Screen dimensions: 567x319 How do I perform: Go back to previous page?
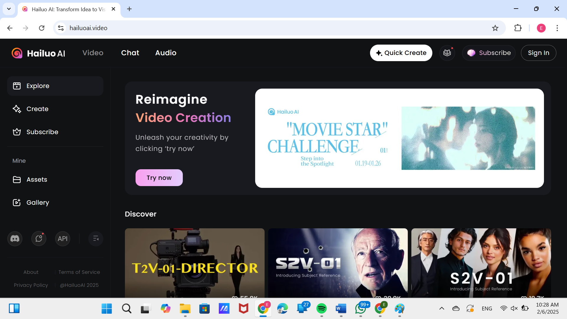click(10, 28)
